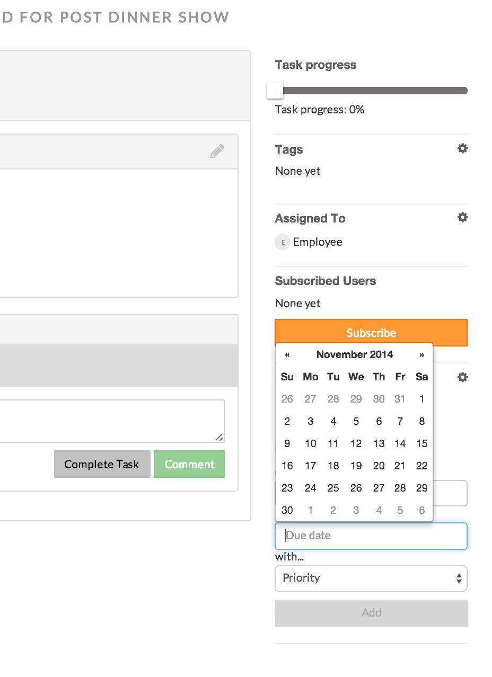Screen dimensions: 492x677
Task: Click the Task progress slider handle
Action: [275, 91]
